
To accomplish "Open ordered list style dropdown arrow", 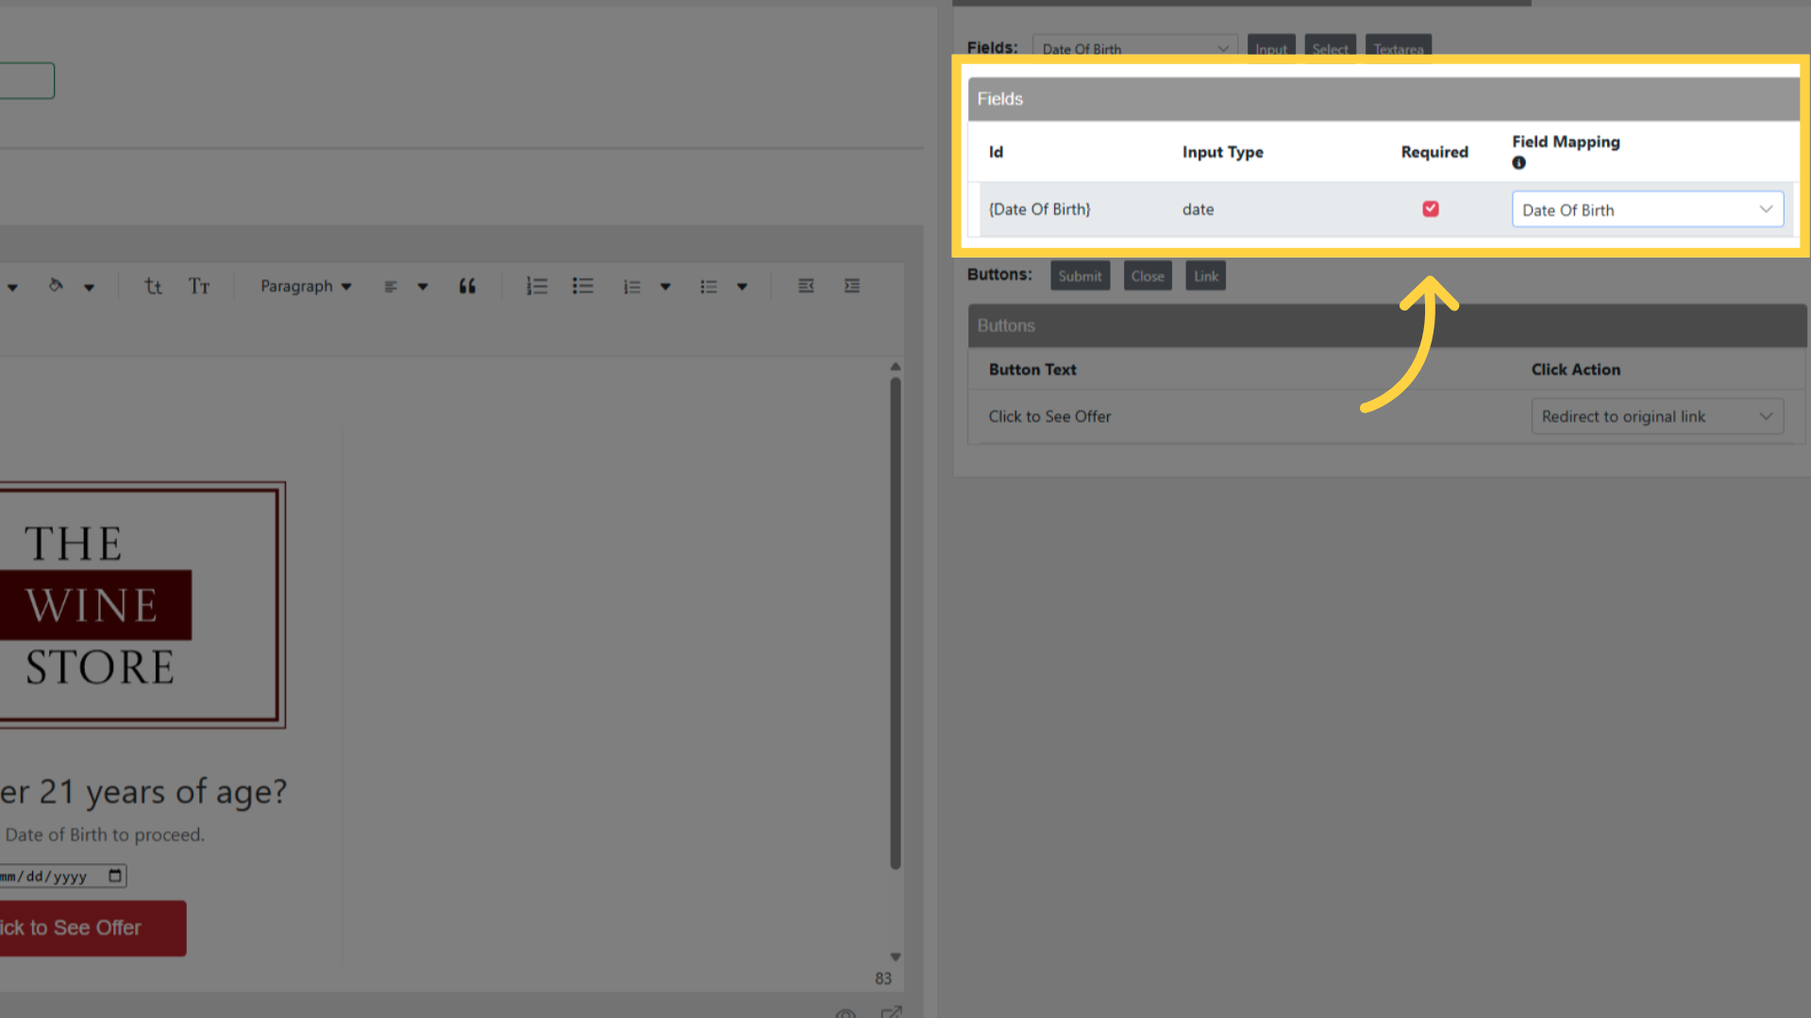I will coord(665,287).
